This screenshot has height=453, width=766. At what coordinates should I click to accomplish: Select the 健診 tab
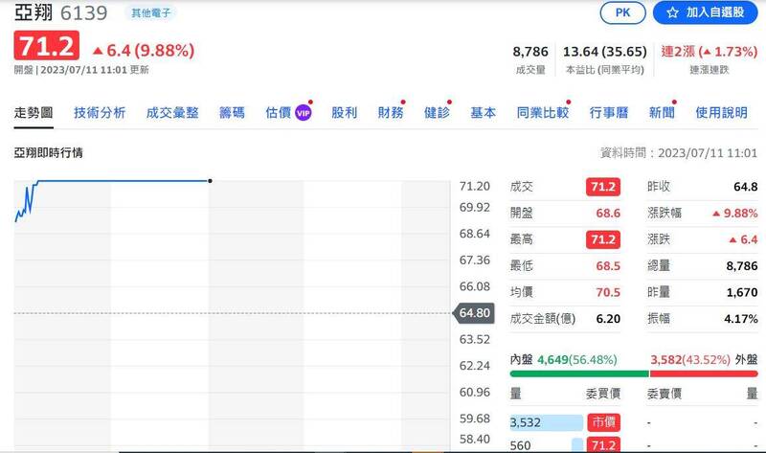[x=437, y=113]
